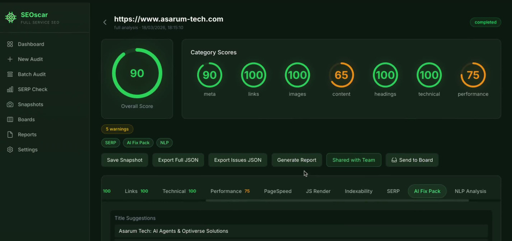Switch to the JS Render tab

pyautogui.click(x=318, y=191)
